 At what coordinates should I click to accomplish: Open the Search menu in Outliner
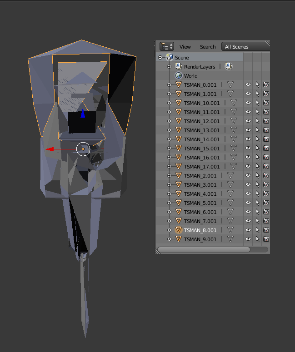(208, 47)
